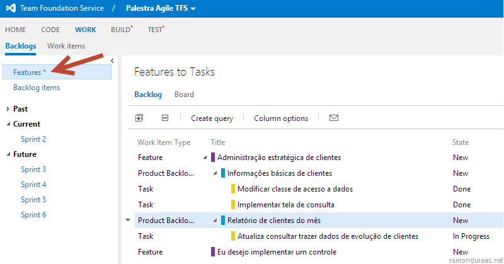Screen dimensions: 504x264
Task: Open the BUILD hub
Action: pyautogui.click(x=122, y=29)
